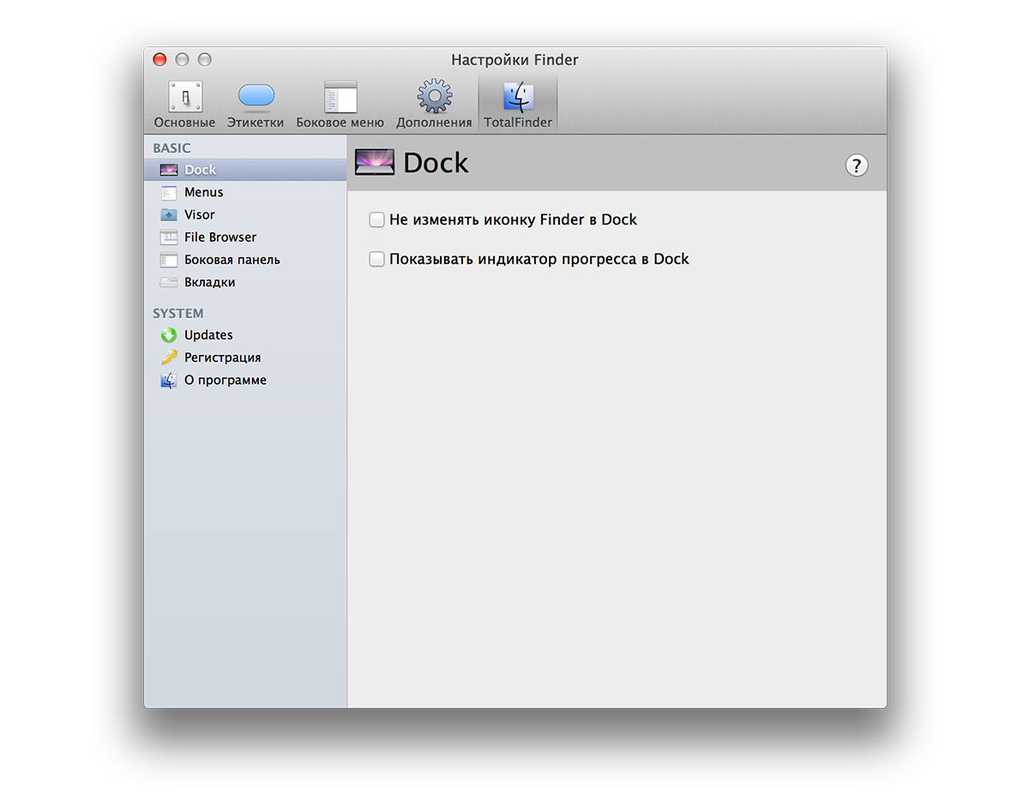Select the Боковая панель row
The image size is (1029, 803).
coord(245,260)
